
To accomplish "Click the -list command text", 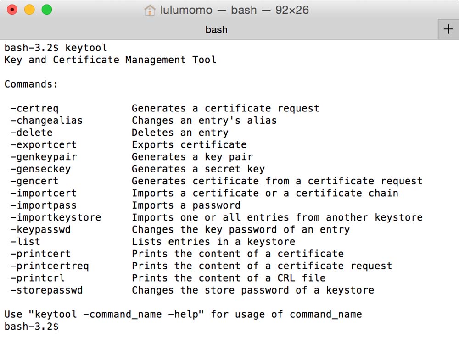I will (x=25, y=242).
